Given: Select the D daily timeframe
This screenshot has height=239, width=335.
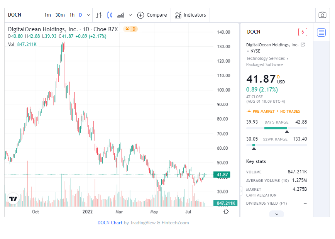Looking at the screenshot, I should (81, 15).
